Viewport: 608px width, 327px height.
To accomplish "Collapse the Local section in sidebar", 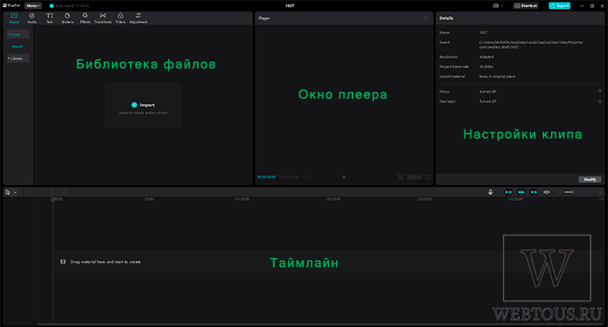I will click(17, 34).
